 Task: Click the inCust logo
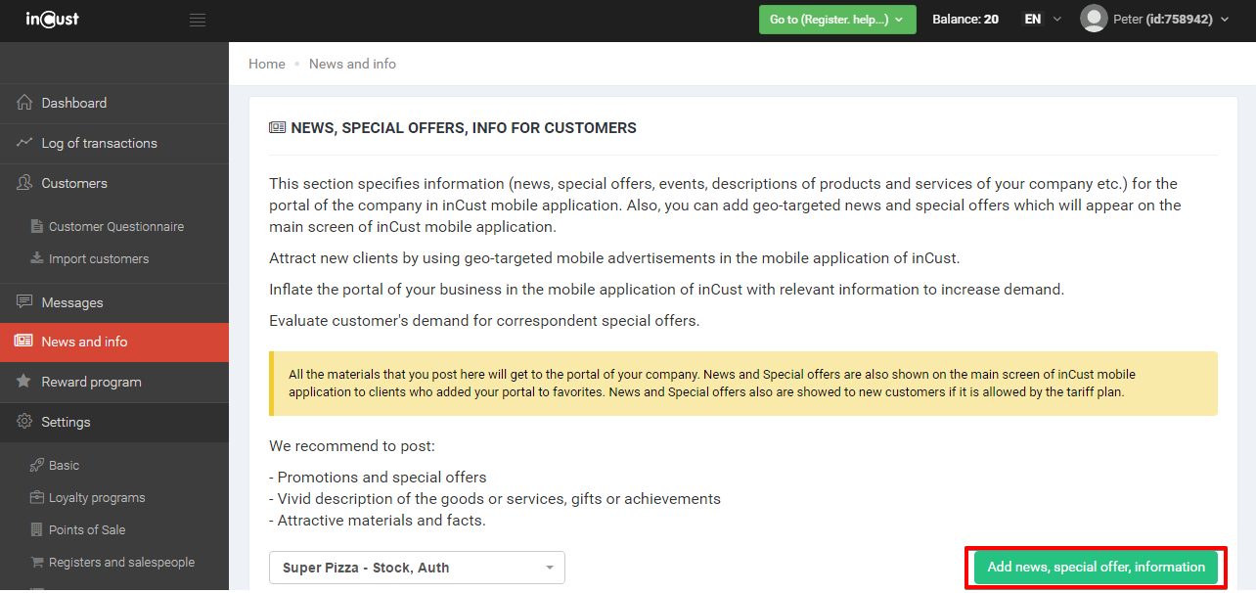[x=53, y=20]
